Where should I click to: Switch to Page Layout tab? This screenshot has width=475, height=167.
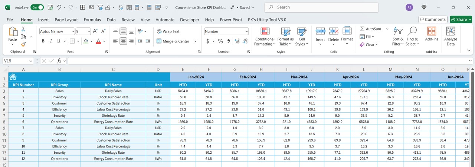[x=66, y=20]
